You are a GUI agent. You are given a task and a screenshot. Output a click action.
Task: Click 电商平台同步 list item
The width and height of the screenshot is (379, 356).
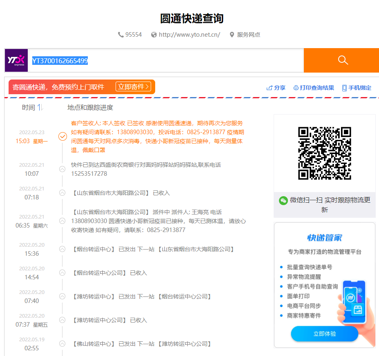coord(304,306)
